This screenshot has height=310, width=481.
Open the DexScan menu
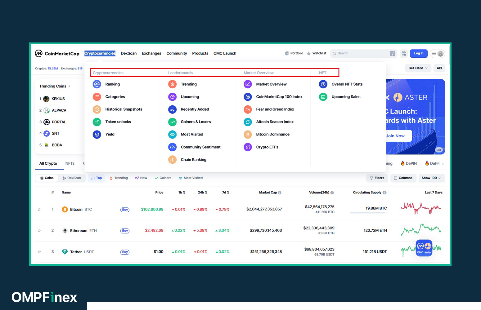(129, 53)
